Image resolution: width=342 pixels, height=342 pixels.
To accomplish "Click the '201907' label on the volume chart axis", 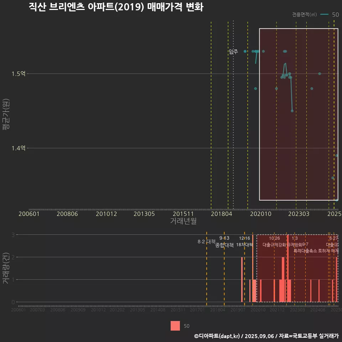I will [x=238, y=310].
